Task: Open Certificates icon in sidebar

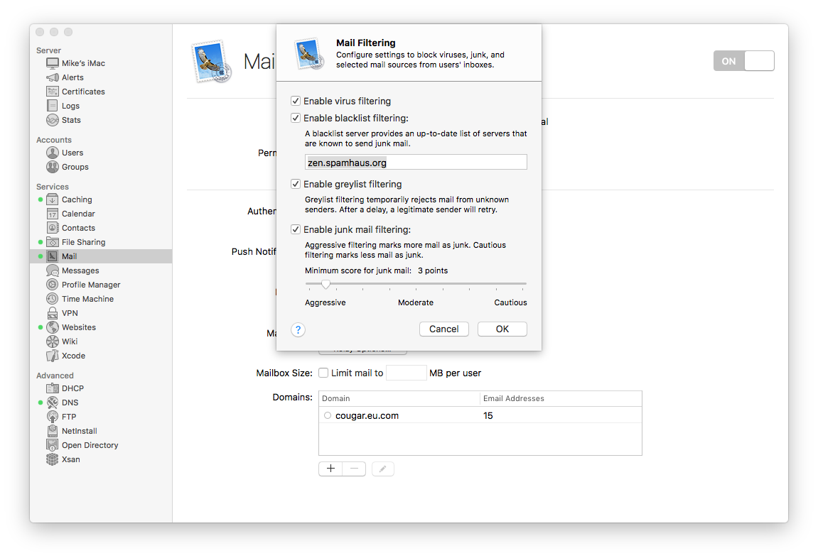Action: (52, 91)
